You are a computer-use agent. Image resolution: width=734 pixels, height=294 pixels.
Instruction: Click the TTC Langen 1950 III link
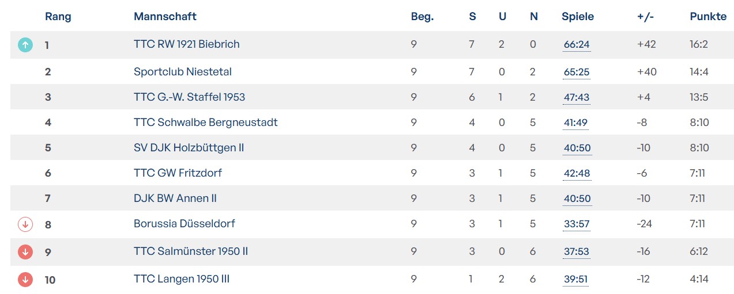(182, 280)
